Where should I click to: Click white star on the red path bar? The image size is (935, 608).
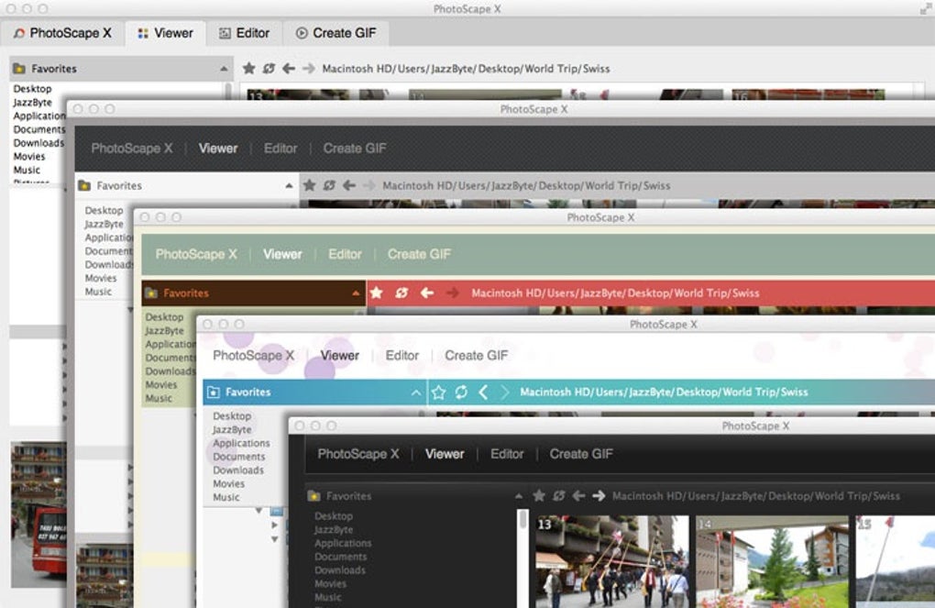pos(376,293)
